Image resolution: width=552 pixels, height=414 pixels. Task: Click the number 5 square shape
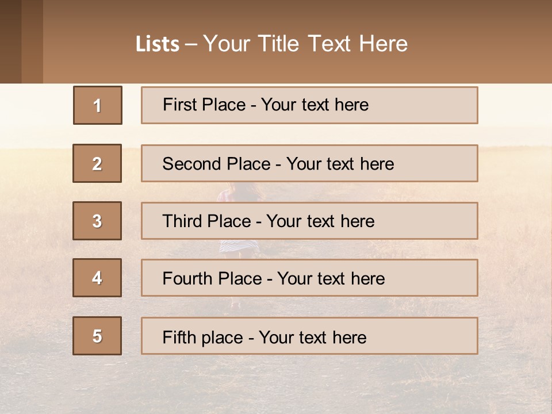(x=97, y=336)
